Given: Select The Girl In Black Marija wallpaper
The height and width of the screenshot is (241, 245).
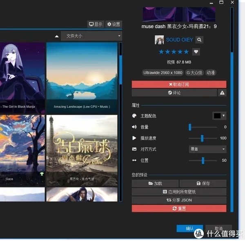Looking at the screenshot, I should (22, 78).
